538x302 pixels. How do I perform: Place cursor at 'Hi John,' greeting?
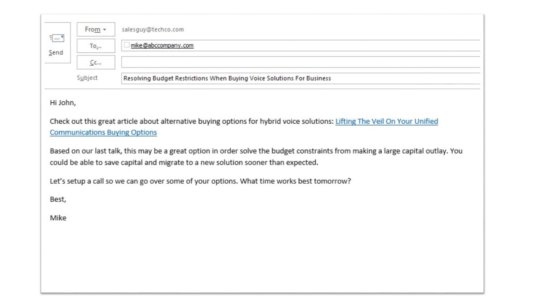point(63,103)
